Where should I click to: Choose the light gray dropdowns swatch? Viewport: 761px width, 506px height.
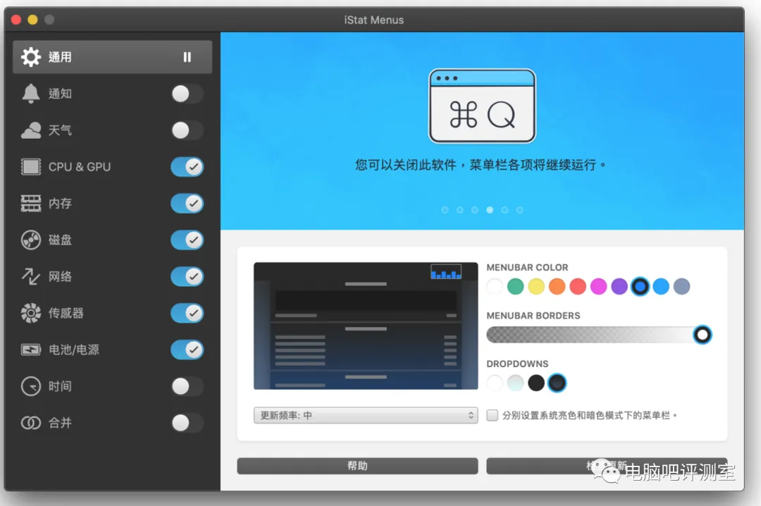click(x=515, y=383)
